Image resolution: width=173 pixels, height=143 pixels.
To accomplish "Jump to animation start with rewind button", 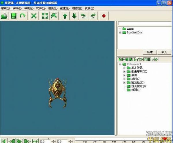I will [x=4, y=141].
